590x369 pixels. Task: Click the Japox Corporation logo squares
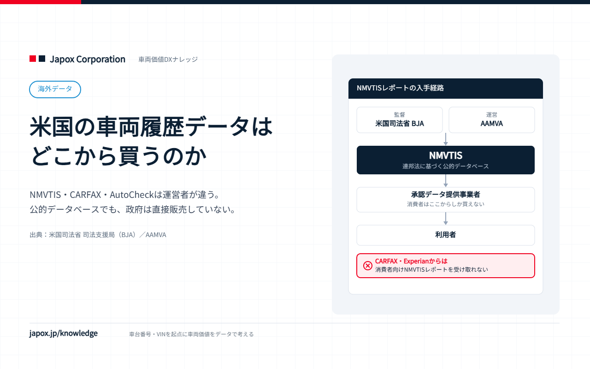pos(37,59)
